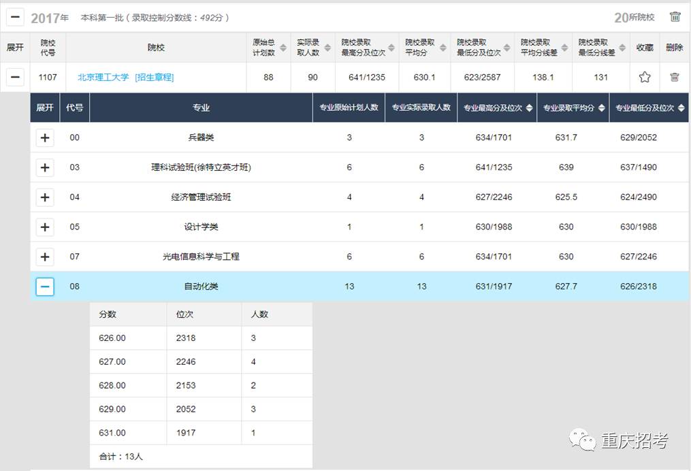Click the 631.00 score row
This screenshot has width=691, height=471.
point(201,433)
